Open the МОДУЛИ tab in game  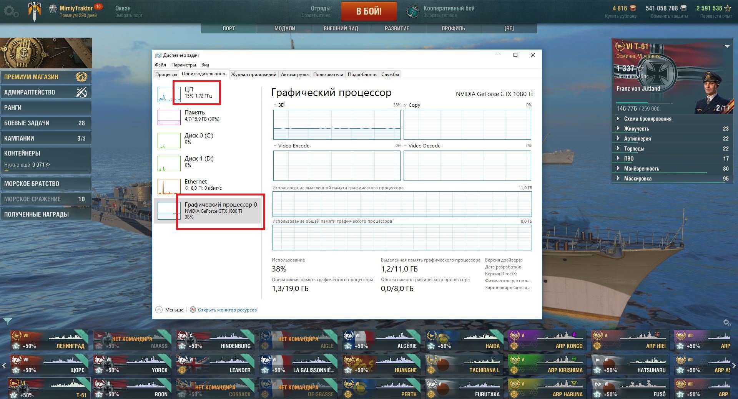click(x=285, y=28)
